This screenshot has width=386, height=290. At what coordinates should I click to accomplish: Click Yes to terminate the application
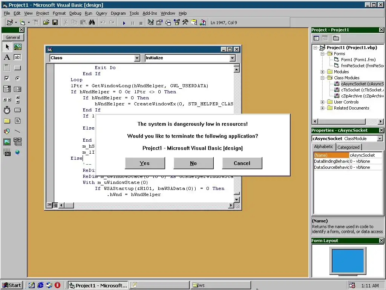point(145,163)
